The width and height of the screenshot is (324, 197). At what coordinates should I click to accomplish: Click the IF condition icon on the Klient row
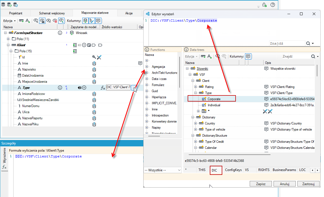[89, 45]
